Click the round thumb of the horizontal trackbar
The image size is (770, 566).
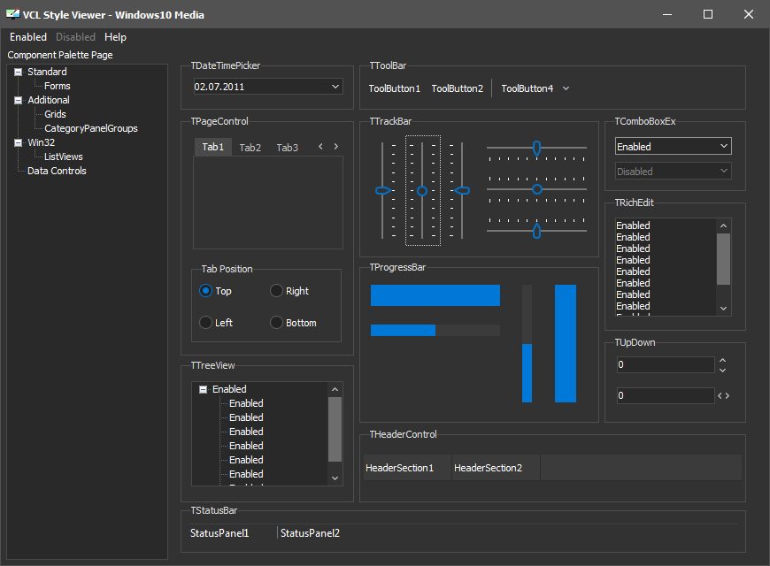tap(536, 189)
